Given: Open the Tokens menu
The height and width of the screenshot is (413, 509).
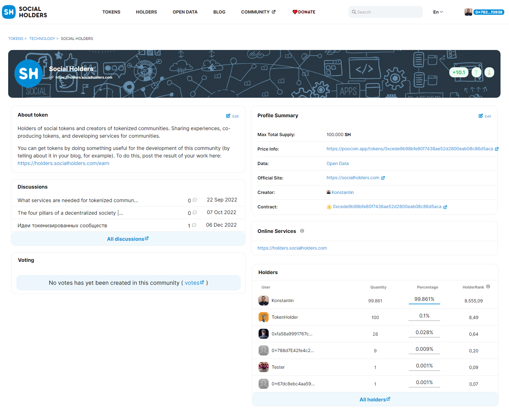Looking at the screenshot, I should [111, 12].
